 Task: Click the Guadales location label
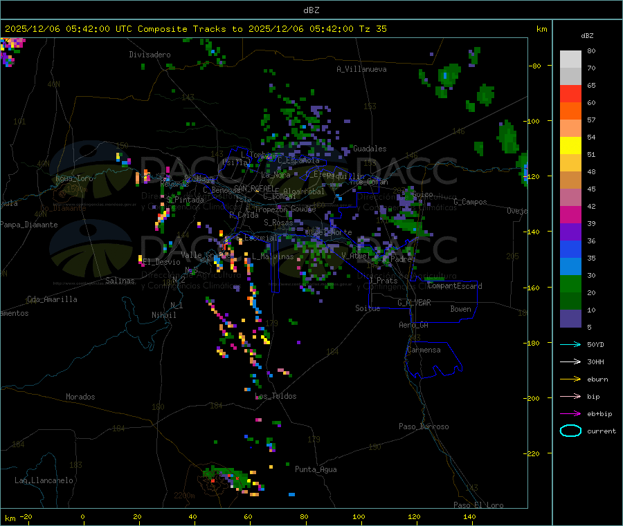point(370,149)
